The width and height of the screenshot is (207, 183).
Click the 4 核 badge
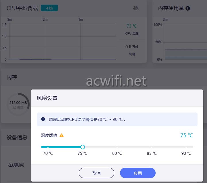(x=49, y=8)
